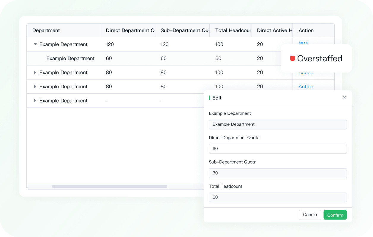Screen dimensions: 373x237
Task: Close the Edit dialog with the X icon
Action: click(344, 98)
